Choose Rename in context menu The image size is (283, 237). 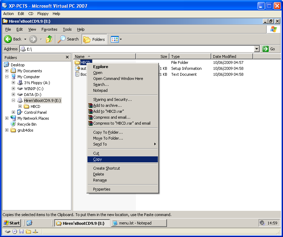pos(123,180)
